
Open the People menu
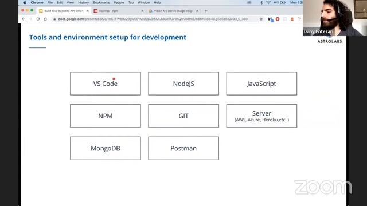(119, 2)
